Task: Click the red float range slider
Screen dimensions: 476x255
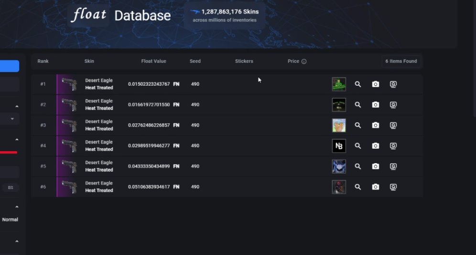Action: click(9, 153)
